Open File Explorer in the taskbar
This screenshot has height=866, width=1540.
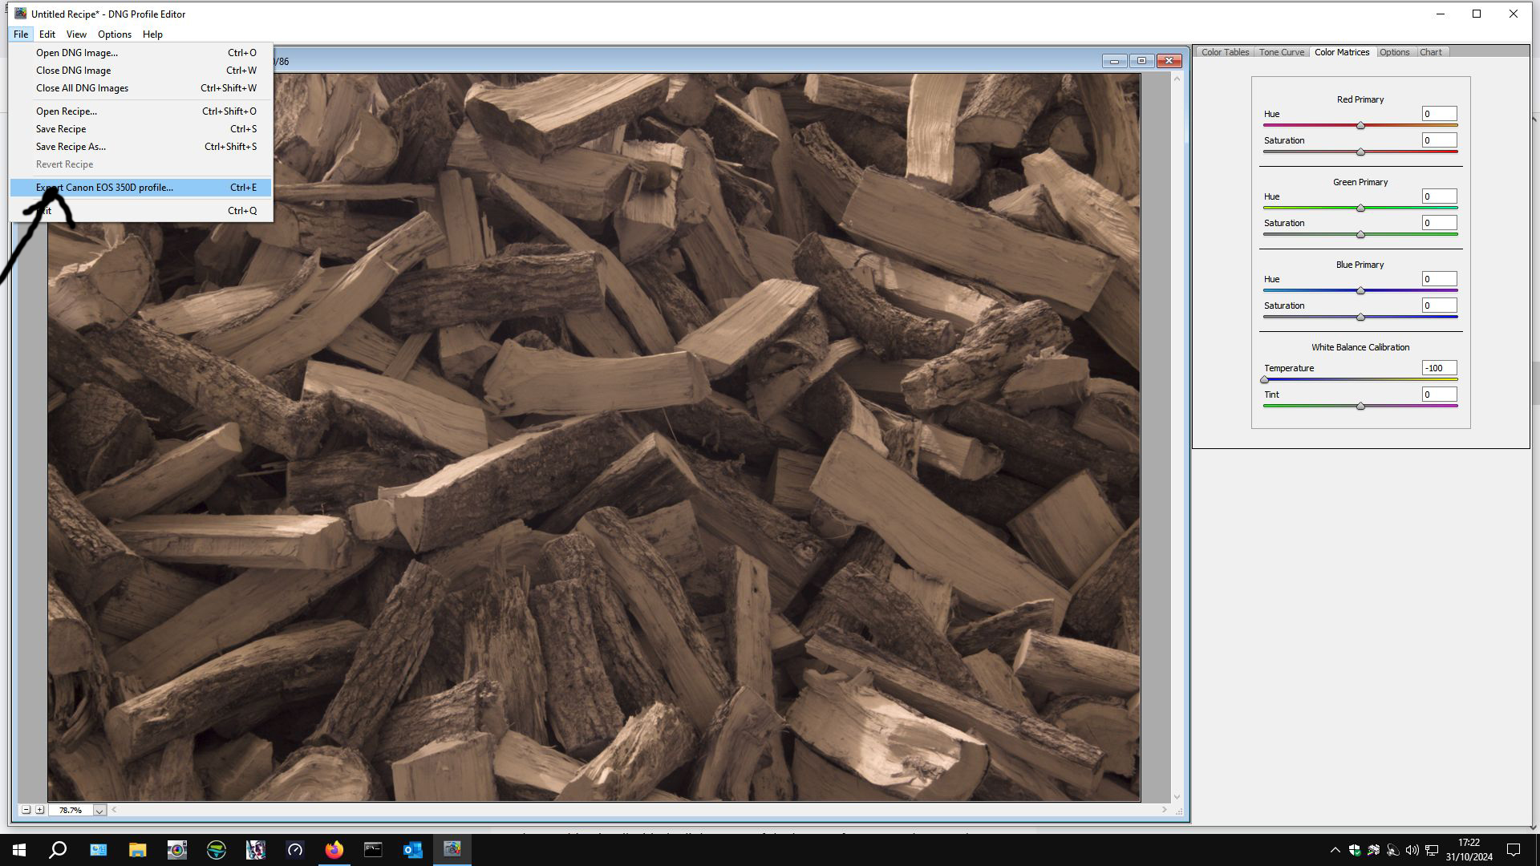(x=137, y=850)
